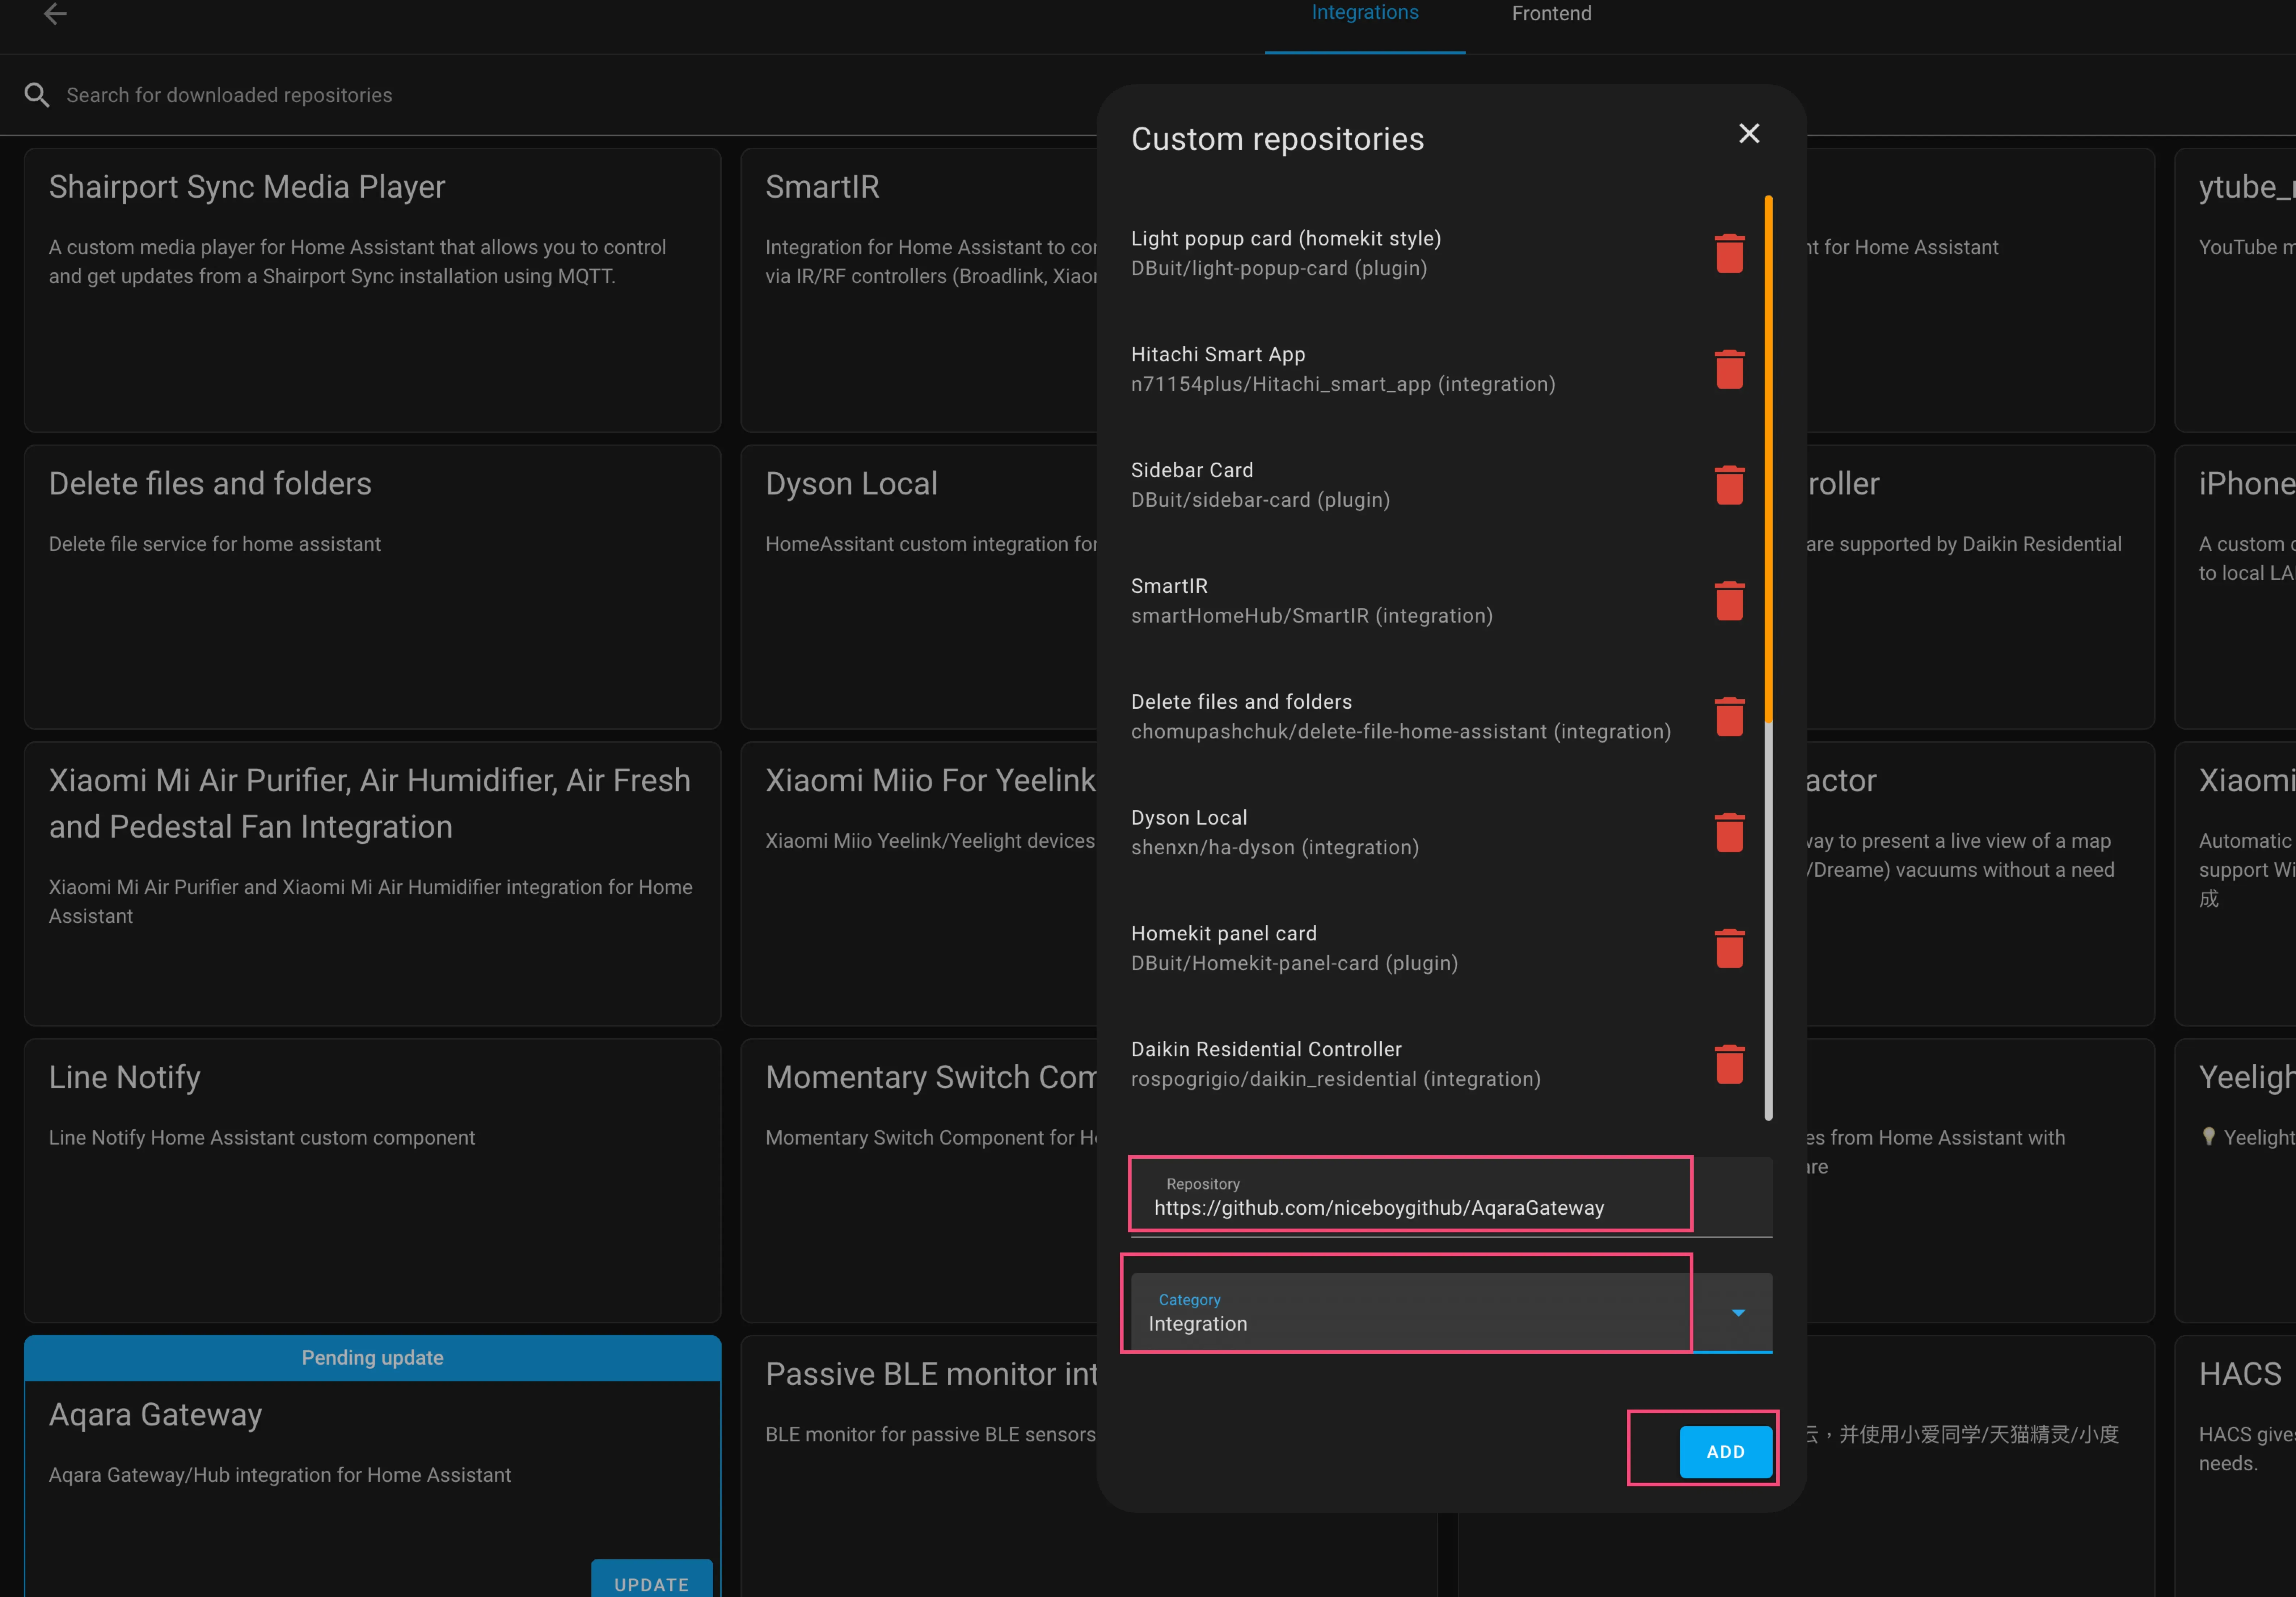This screenshot has width=2296, height=1597.
Task: Select shenxn/ha-dyson repository entry
Action: coord(1410,833)
